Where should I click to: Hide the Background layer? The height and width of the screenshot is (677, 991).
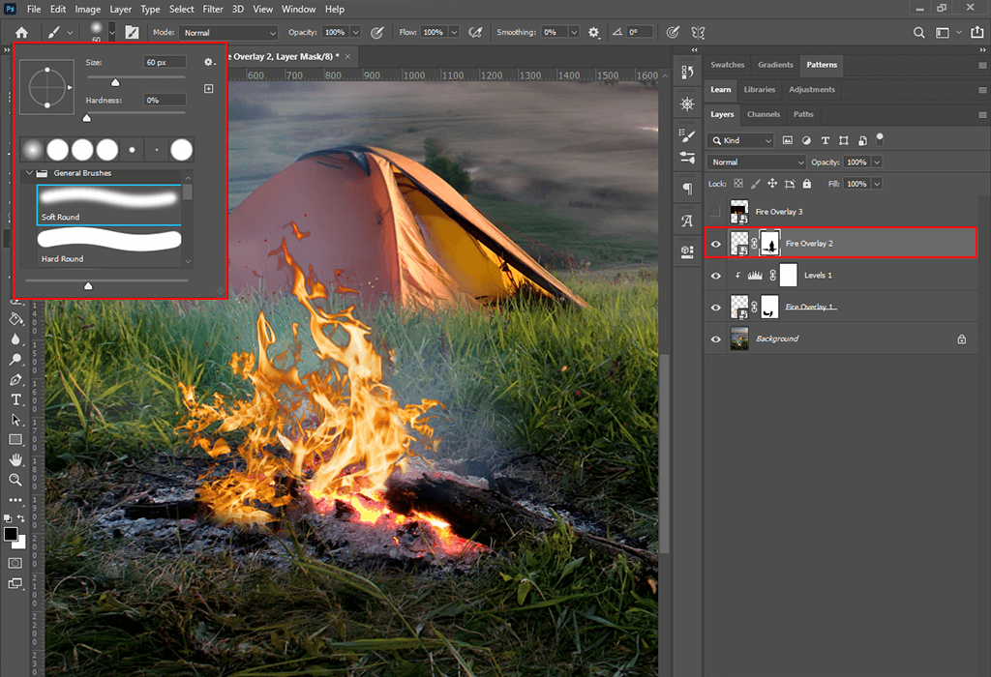716,339
